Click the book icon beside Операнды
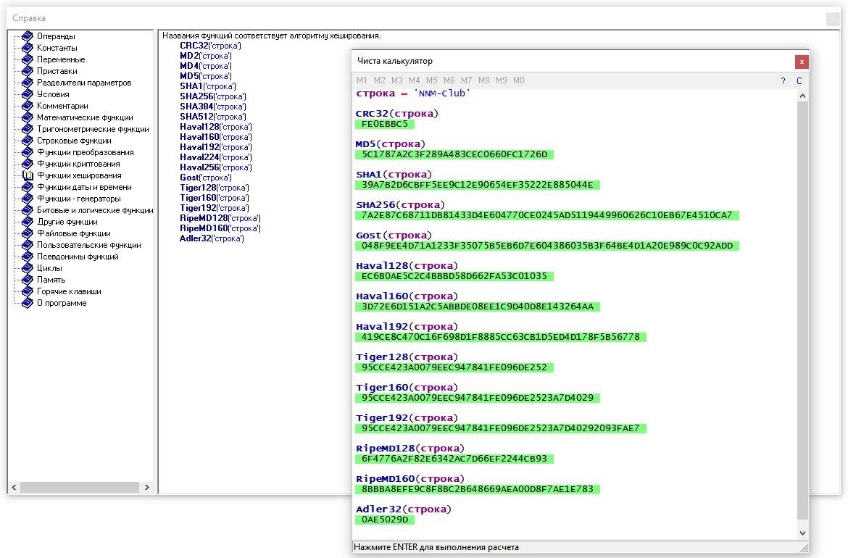The image size is (848, 558). click(28, 36)
